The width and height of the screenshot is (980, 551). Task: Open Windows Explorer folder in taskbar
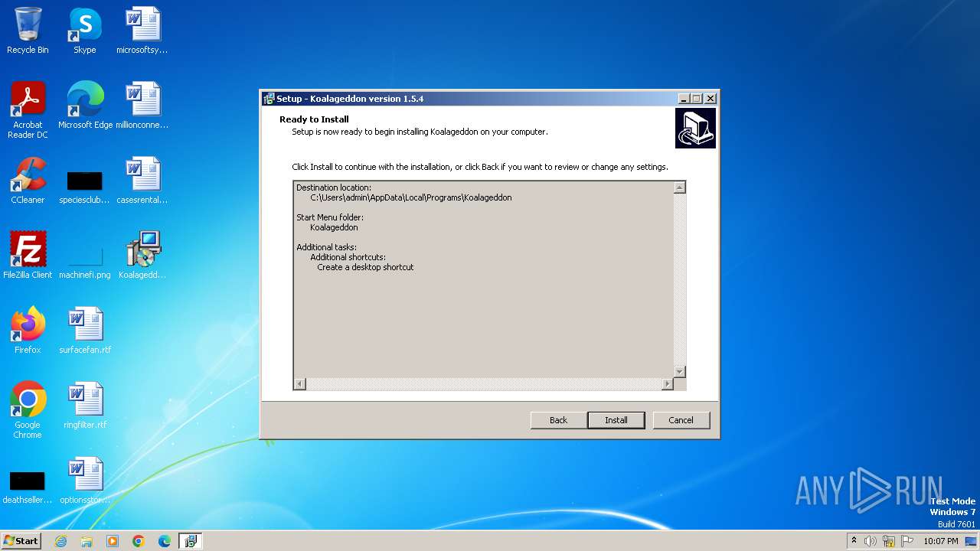pos(87,541)
